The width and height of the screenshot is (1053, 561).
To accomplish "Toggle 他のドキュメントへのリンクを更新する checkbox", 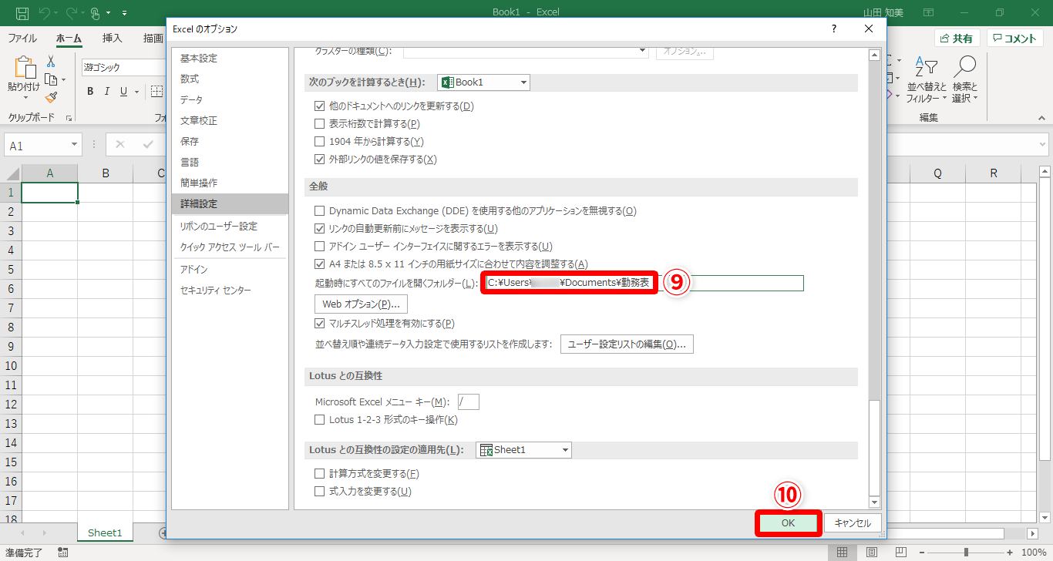I will (x=320, y=106).
